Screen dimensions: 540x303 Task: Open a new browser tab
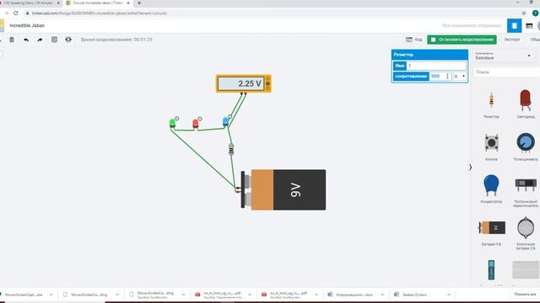click(x=139, y=3)
